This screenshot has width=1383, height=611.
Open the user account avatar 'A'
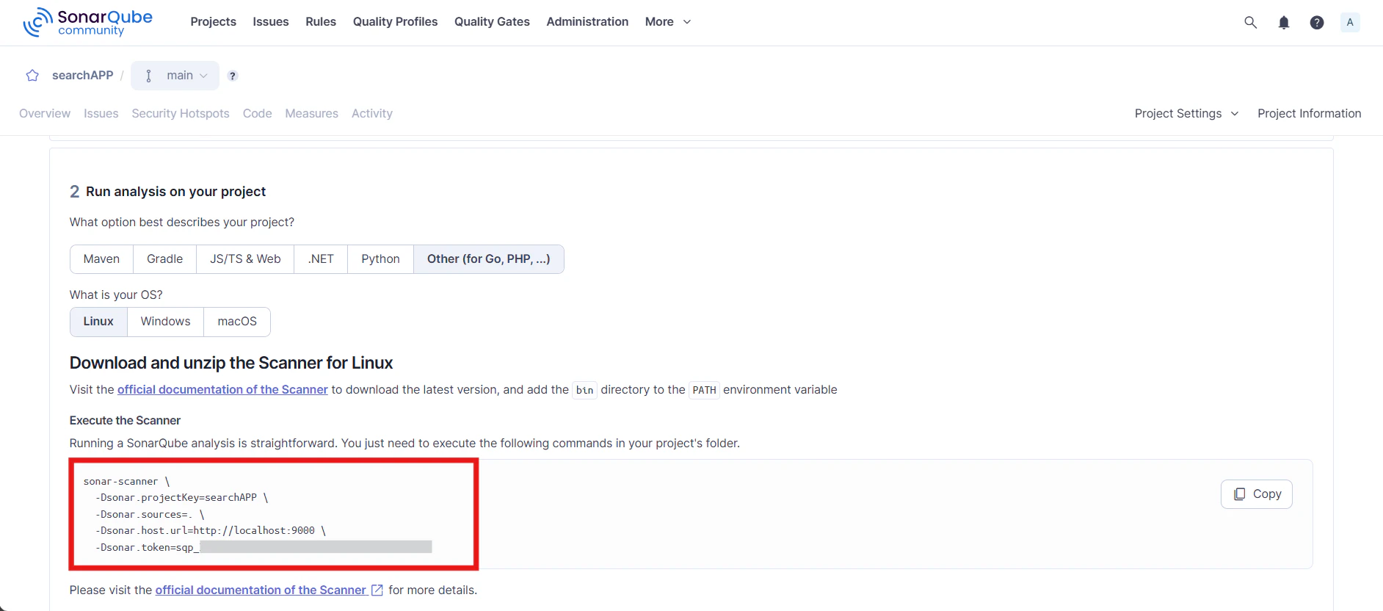1350,22
